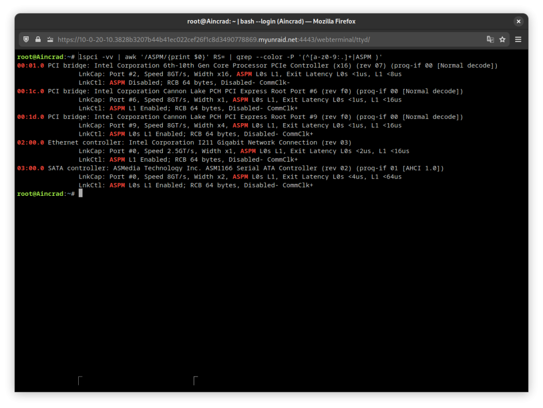The width and height of the screenshot is (543, 408).
Task: Open the Firefox hamburger menu
Action: (x=518, y=40)
